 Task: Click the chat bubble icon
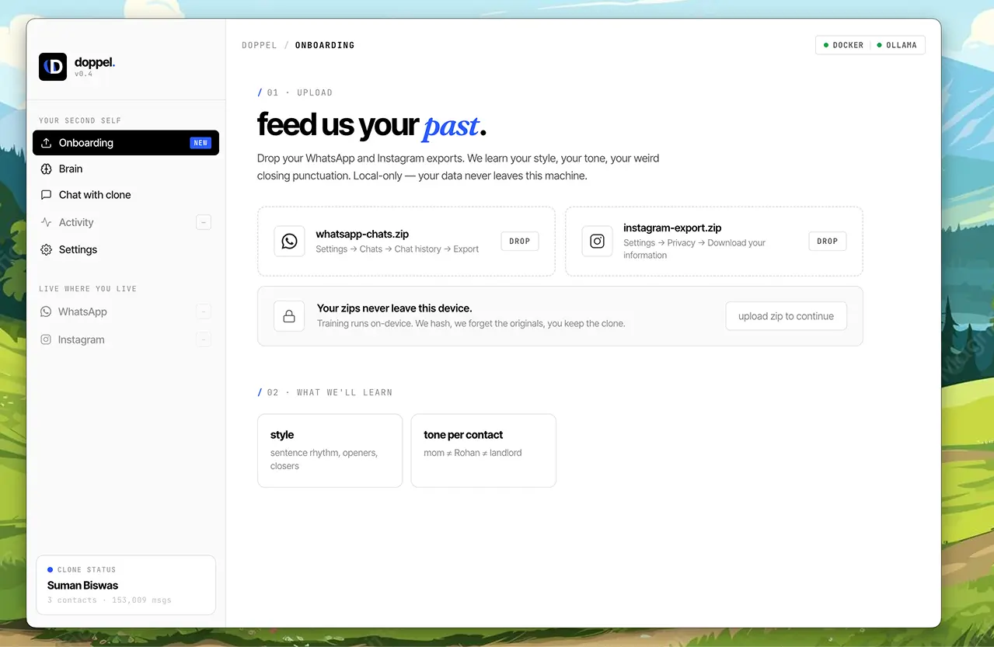(46, 195)
